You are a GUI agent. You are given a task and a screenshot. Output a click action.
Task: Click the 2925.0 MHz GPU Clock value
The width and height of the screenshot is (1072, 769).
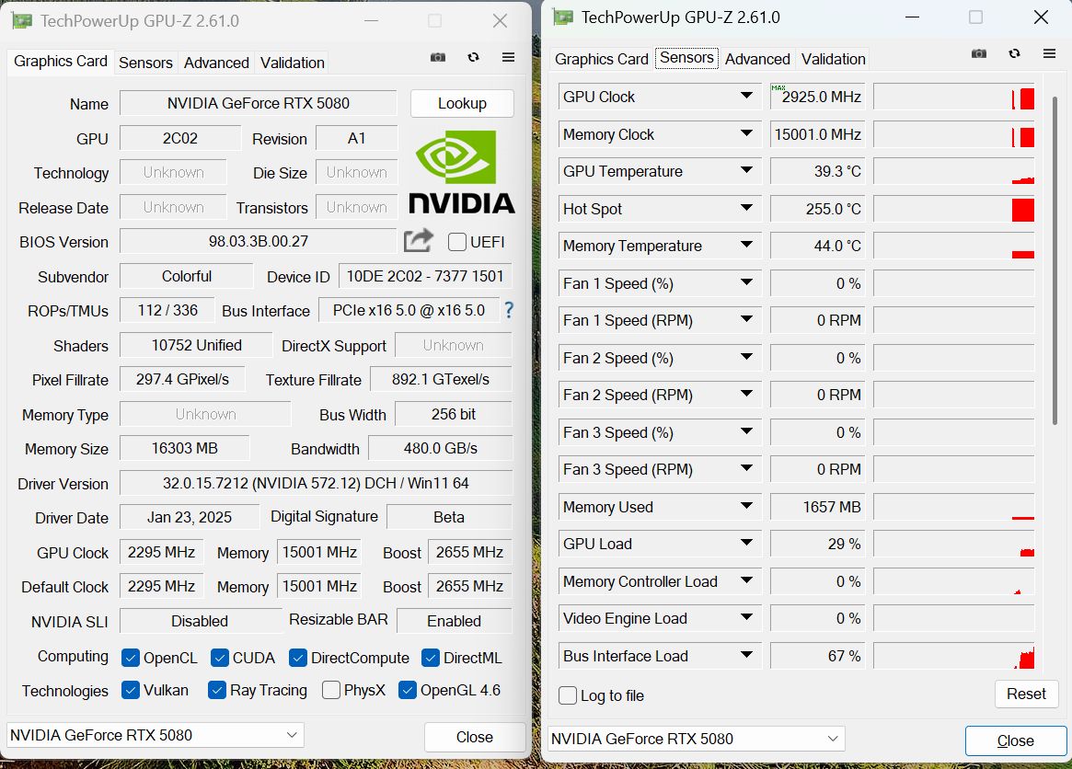pos(818,98)
